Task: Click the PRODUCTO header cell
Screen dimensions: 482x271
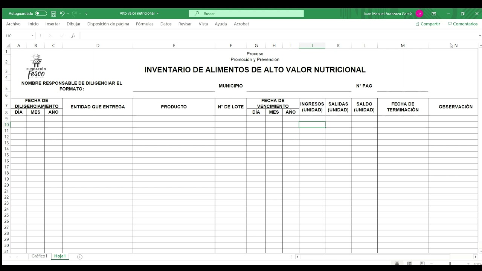Action: tap(174, 107)
